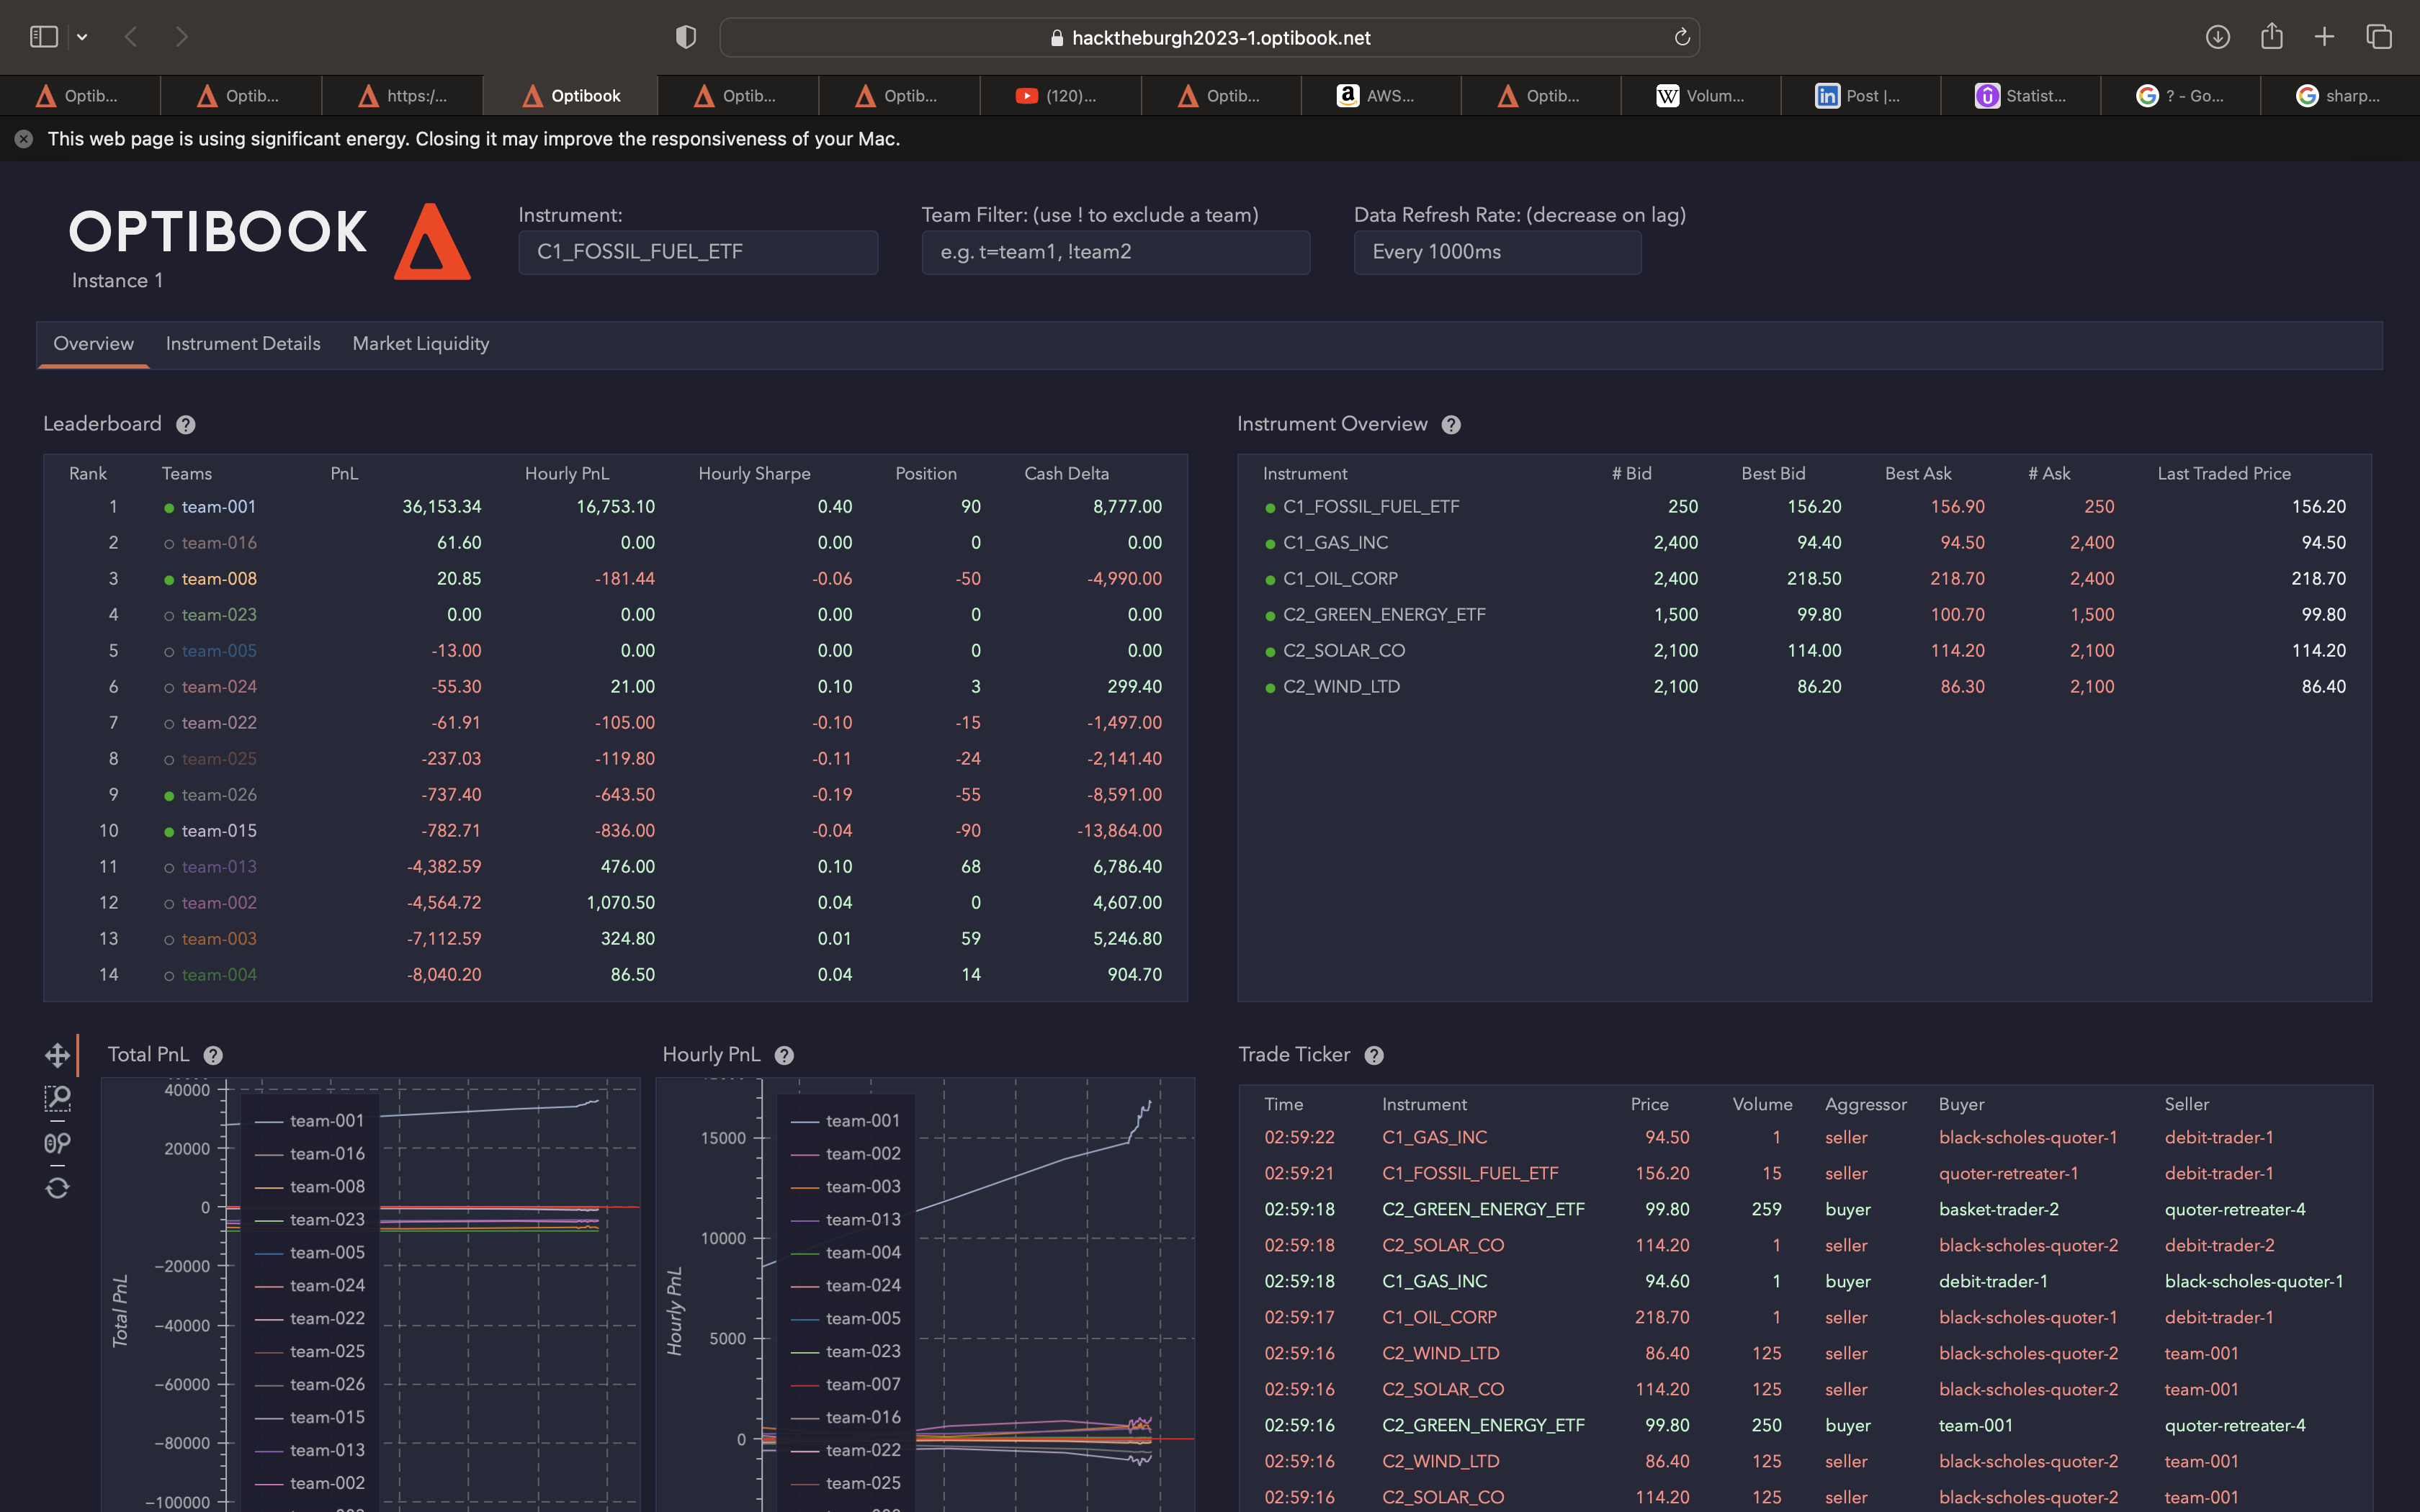Expand the browser sidebar chevron menu
The image size is (2420, 1512).
82,37
